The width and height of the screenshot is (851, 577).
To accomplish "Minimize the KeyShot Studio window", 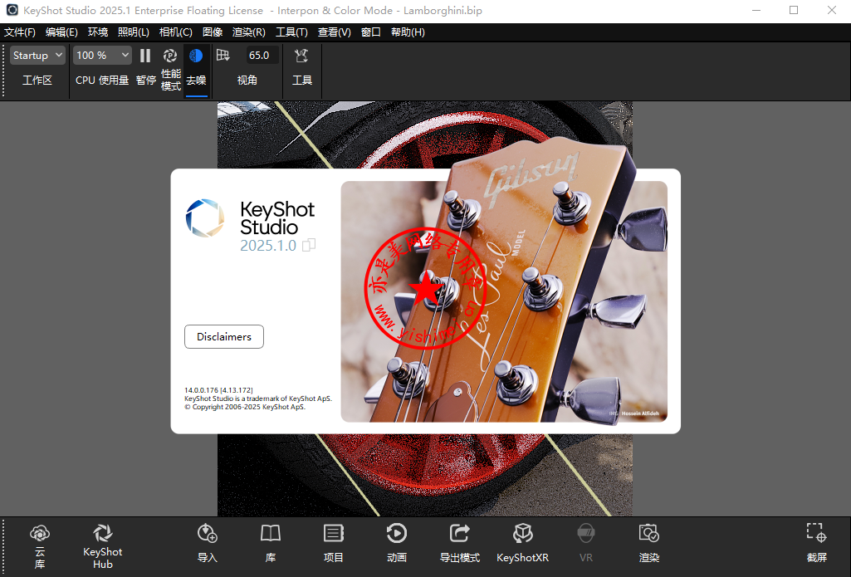I will [x=756, y=10].
